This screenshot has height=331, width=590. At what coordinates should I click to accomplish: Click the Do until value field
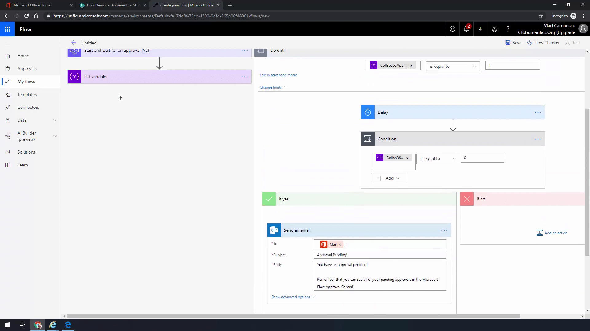click(512, 65)
